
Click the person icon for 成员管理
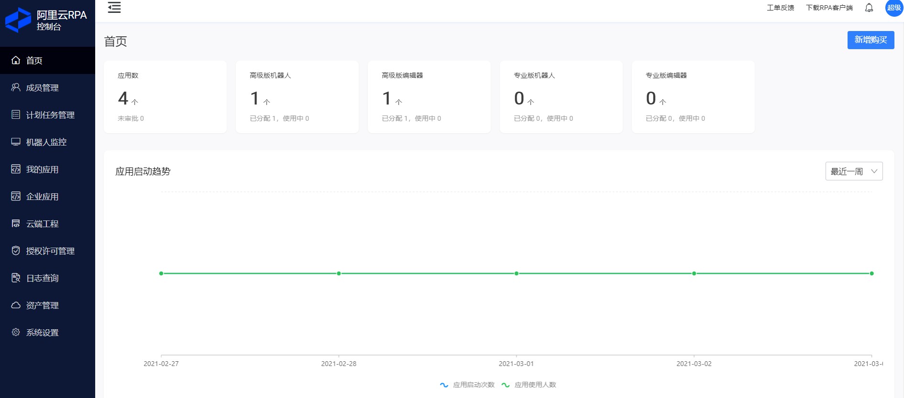[x=16, y=87]
